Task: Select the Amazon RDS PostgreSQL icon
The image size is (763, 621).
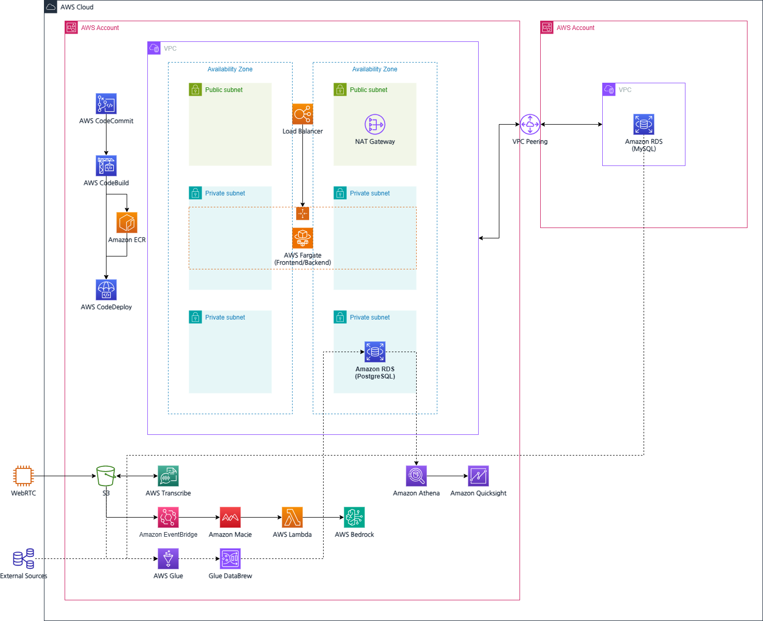Action: [375, 352]
